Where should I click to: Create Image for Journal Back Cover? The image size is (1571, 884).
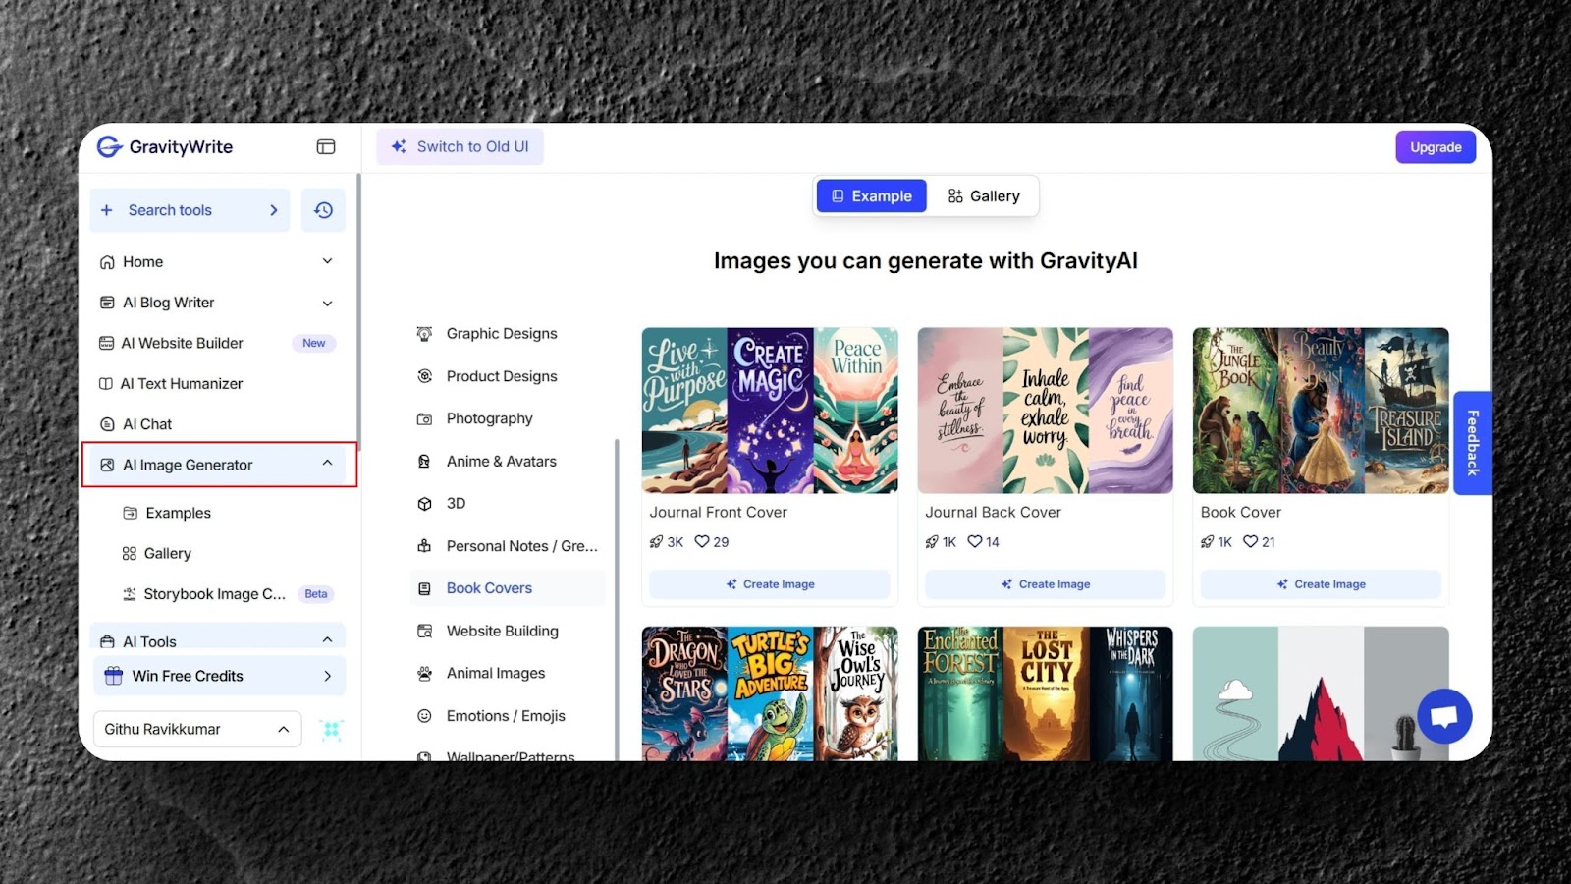[x=1046, y=584]
